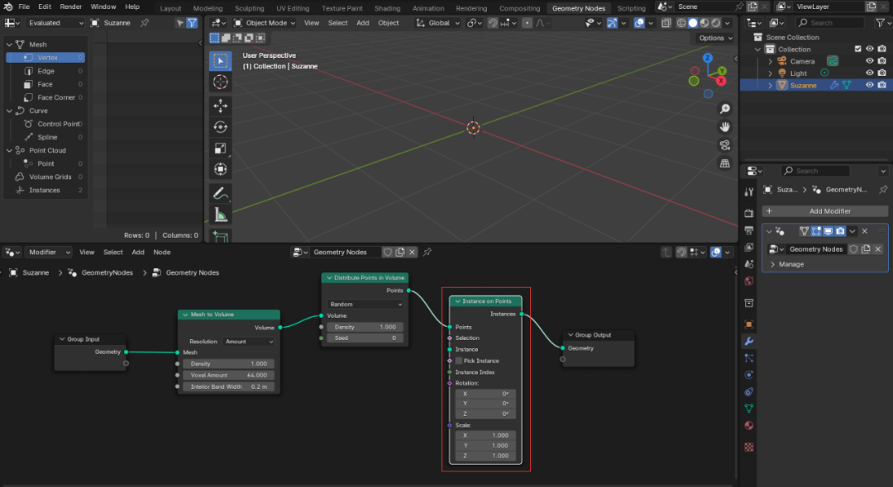Click the viewport pan hand icon
Viewport: 893px width, 487px height.
(x=724, y=127)
